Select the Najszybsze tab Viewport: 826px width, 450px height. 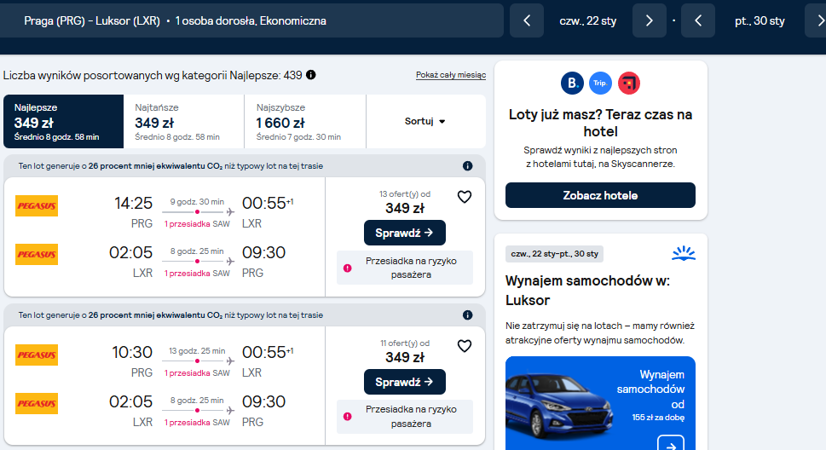pos(305,121)
